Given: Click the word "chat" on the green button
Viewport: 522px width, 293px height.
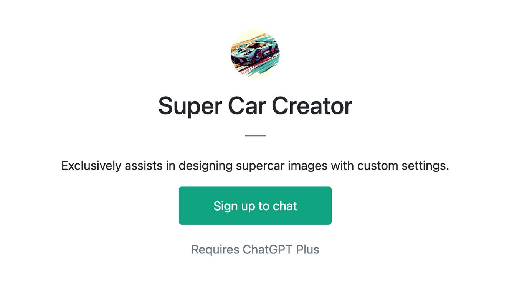Looking at the screenshot, I should (x=285, y=206).
